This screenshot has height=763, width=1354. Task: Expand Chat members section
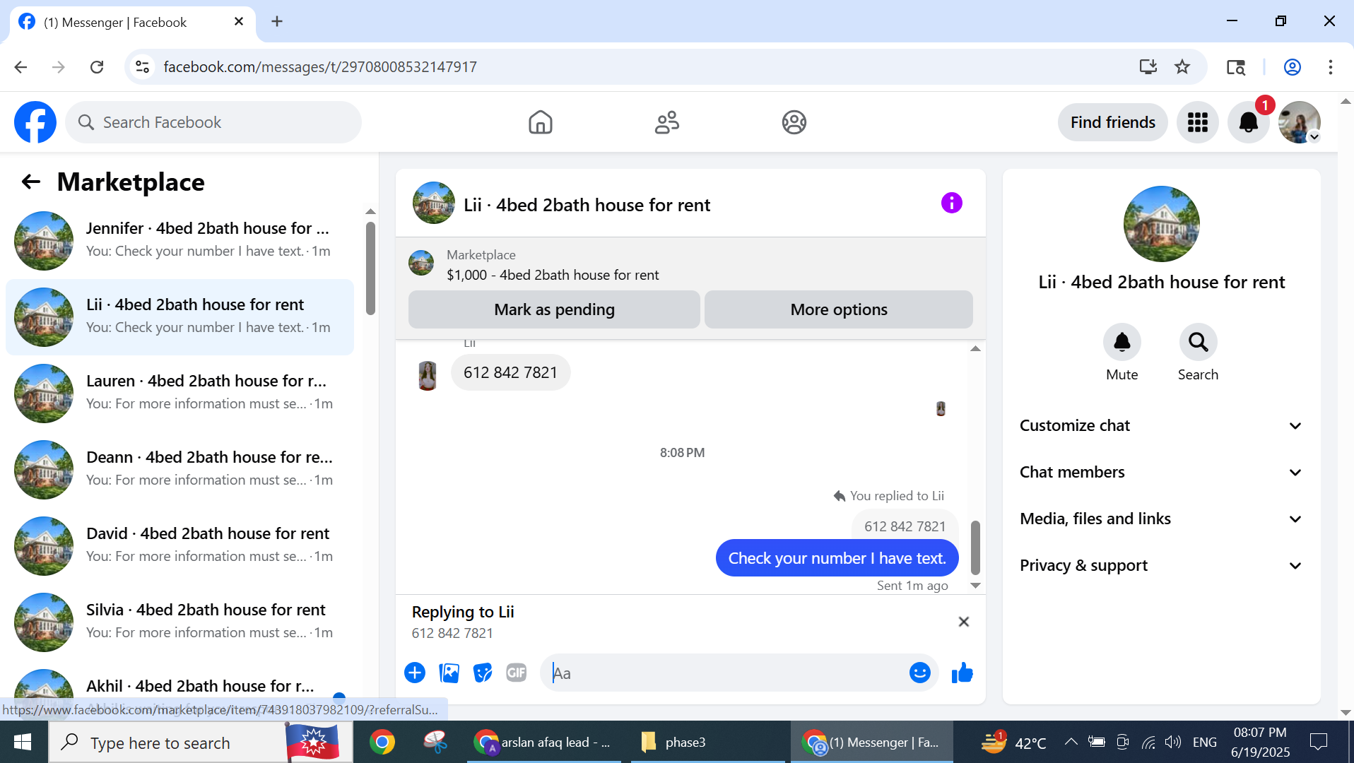[x=1161, y=472]
